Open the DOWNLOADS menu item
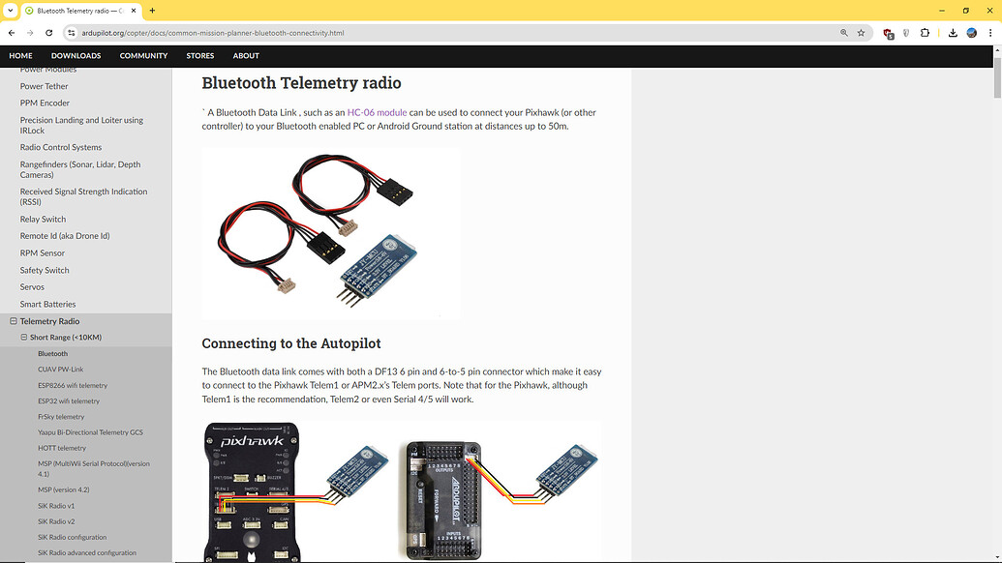Screen dimensions: 1002x563 [76, 55]
